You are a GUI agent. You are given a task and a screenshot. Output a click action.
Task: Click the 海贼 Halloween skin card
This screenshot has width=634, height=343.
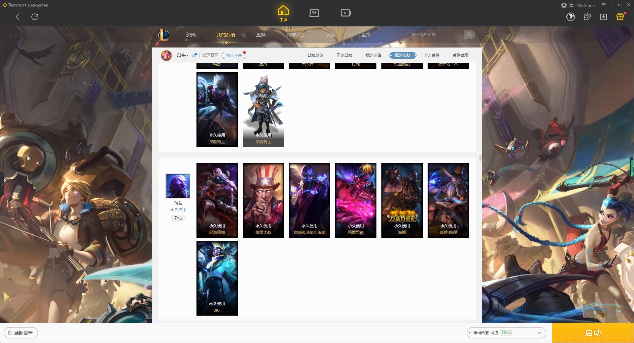pyautogui.click(x=402, y=200)
